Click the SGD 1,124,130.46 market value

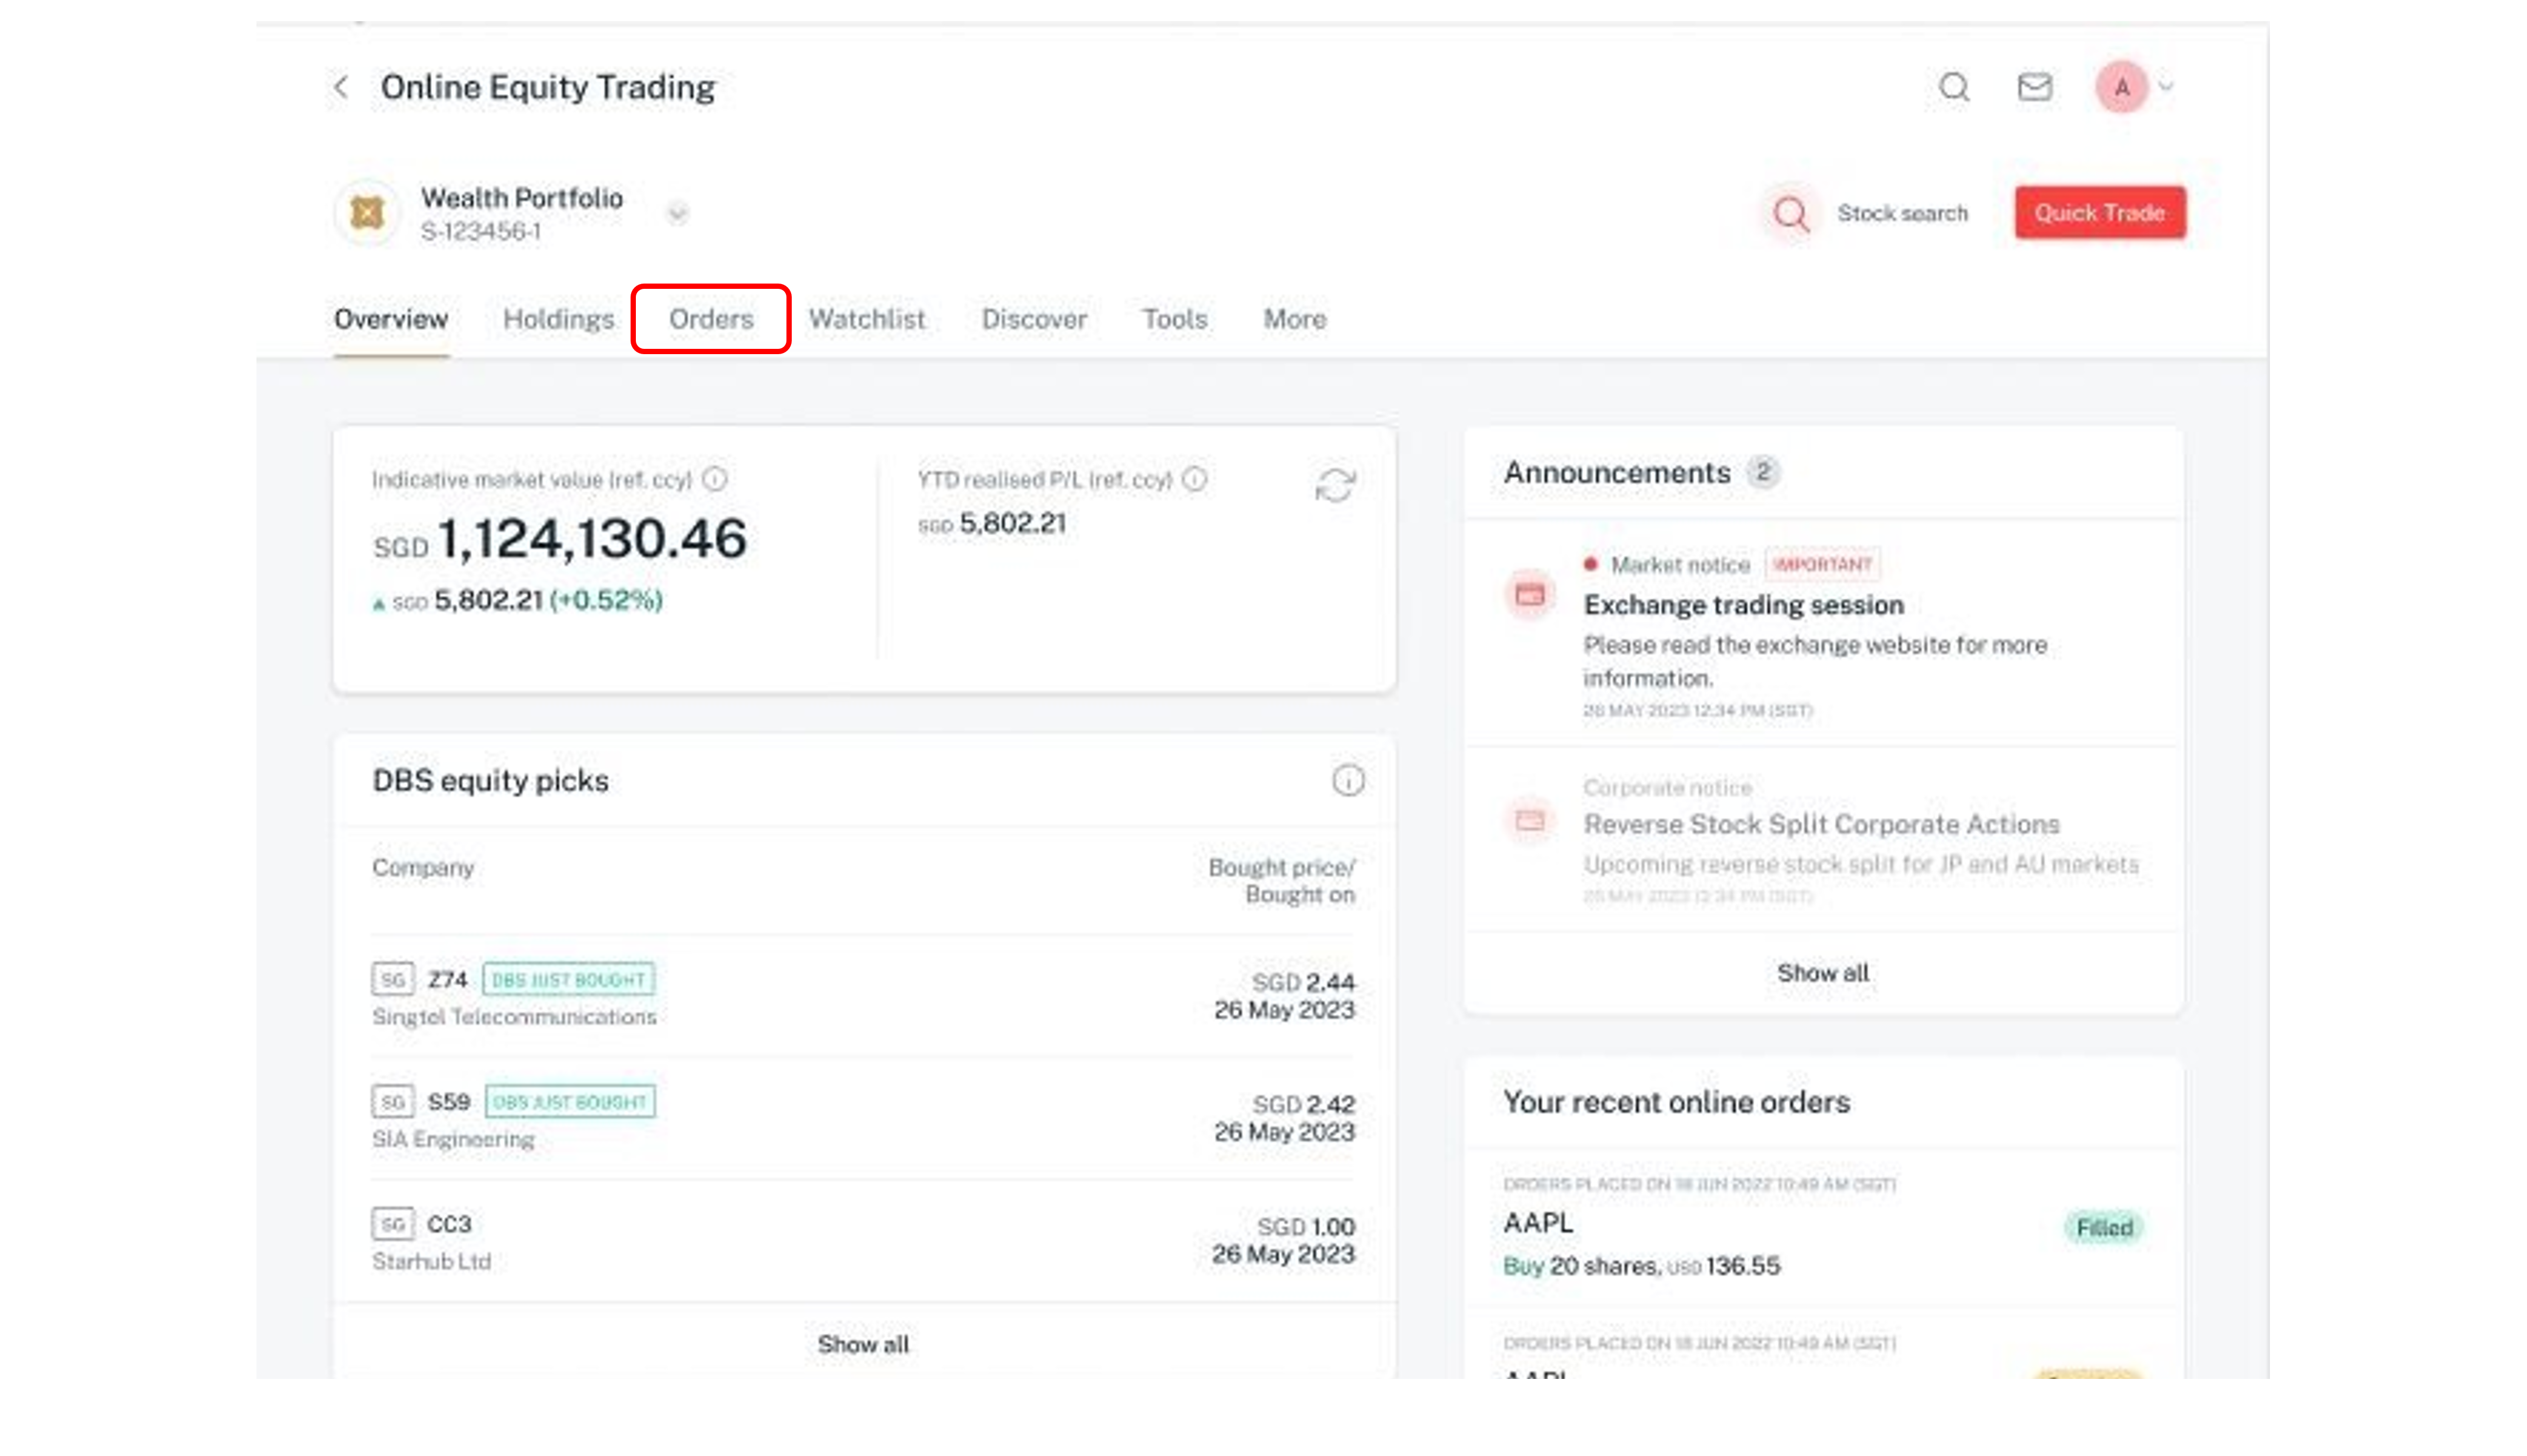click(x=560, y=539)
